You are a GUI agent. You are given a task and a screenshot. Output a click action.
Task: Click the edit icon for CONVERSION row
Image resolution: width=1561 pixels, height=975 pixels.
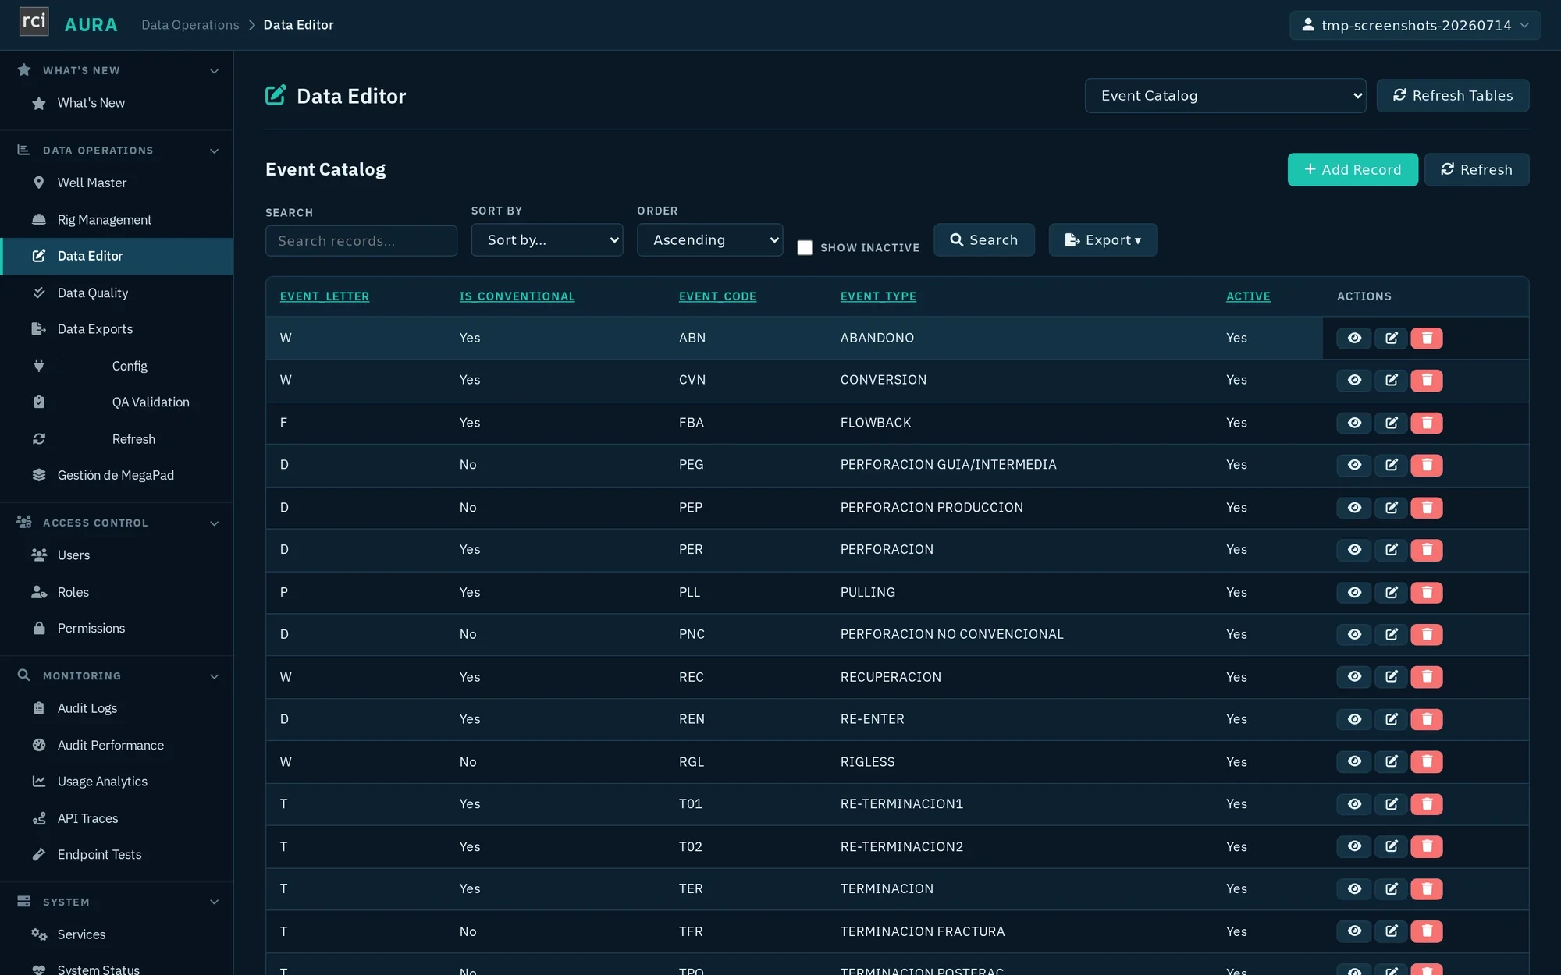[x=1391, y=380]
